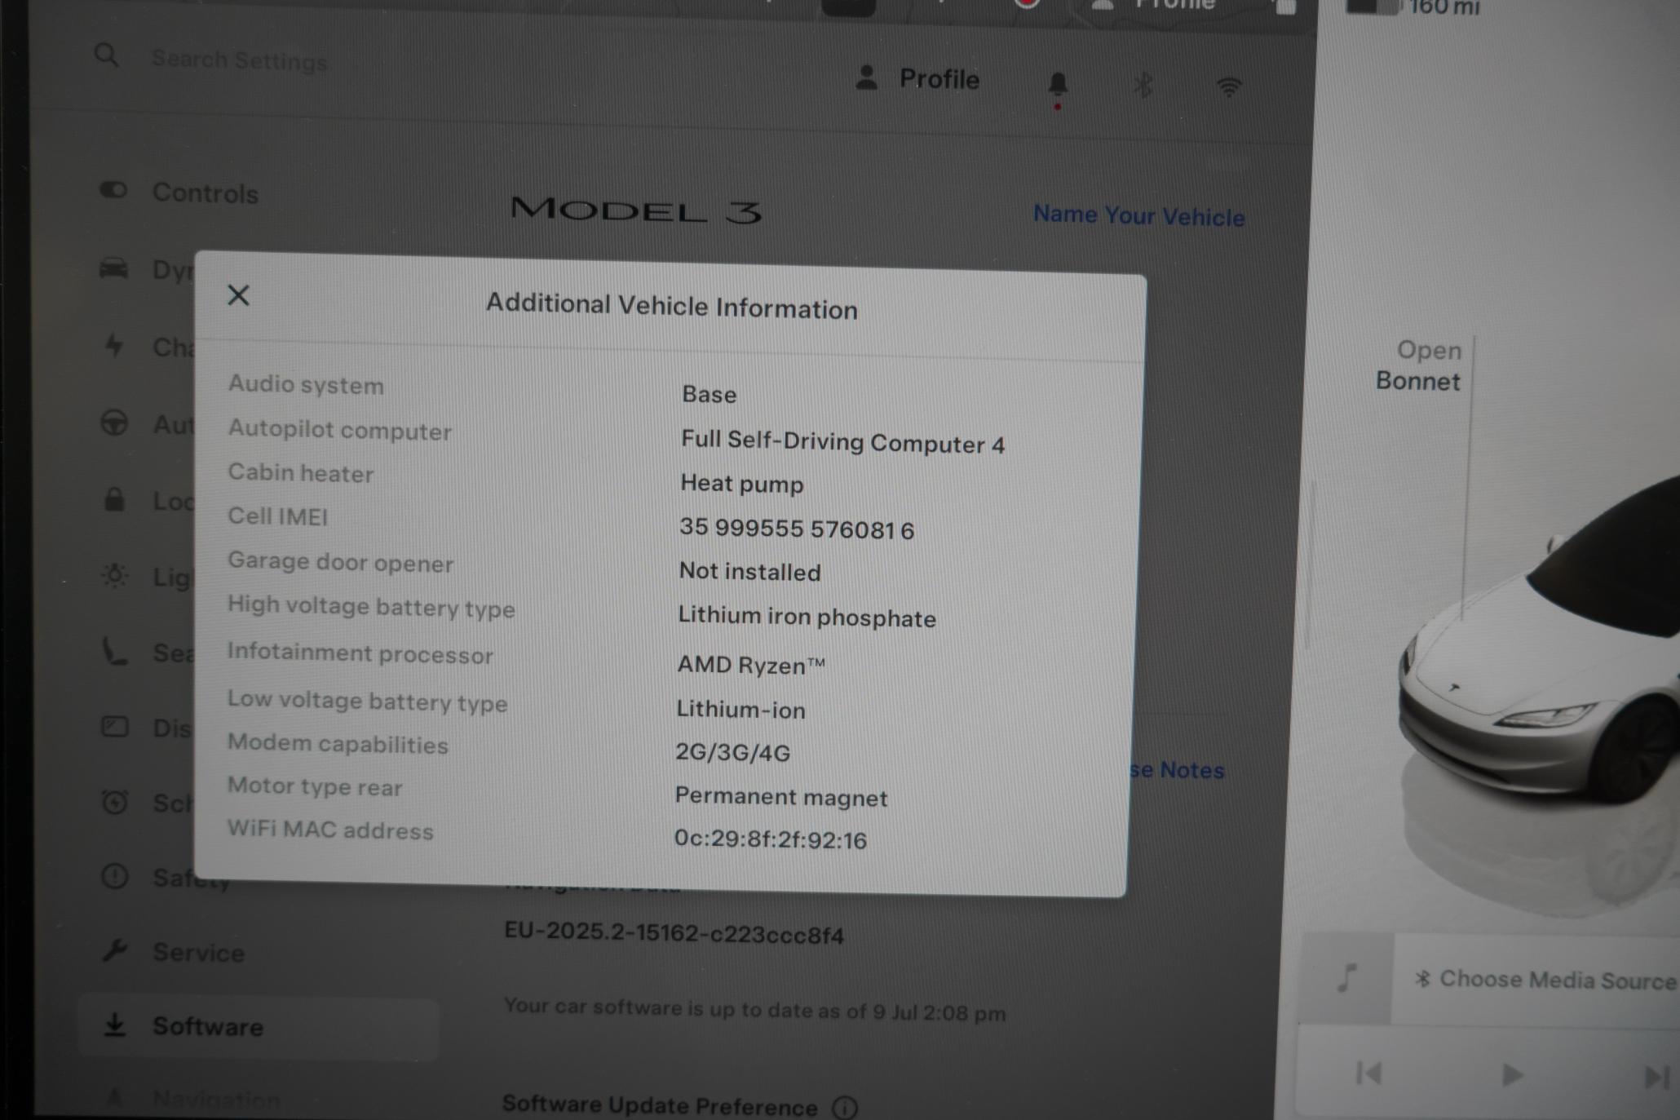1680x1120 pixels.
Task: Click the download arrow Software icon
Action: [115, 1025]
